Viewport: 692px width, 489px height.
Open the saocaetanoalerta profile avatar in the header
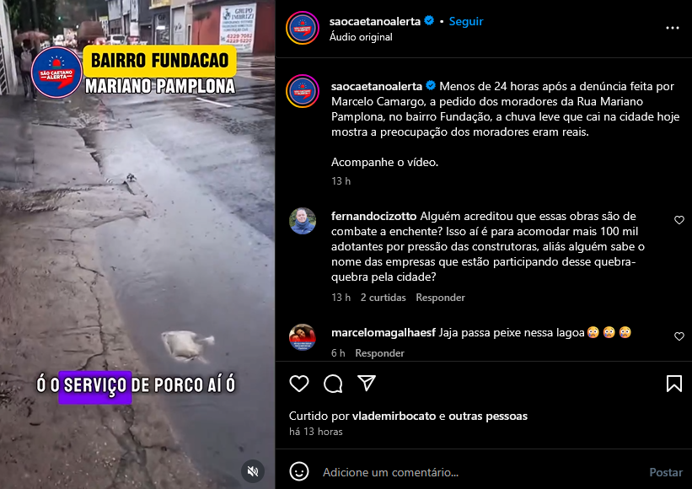click(x=303, y=29)
